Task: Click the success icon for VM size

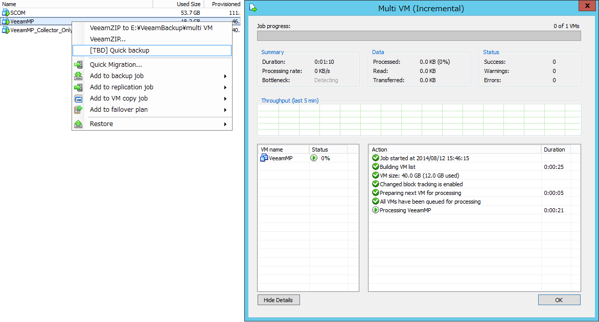Action: 376,176
